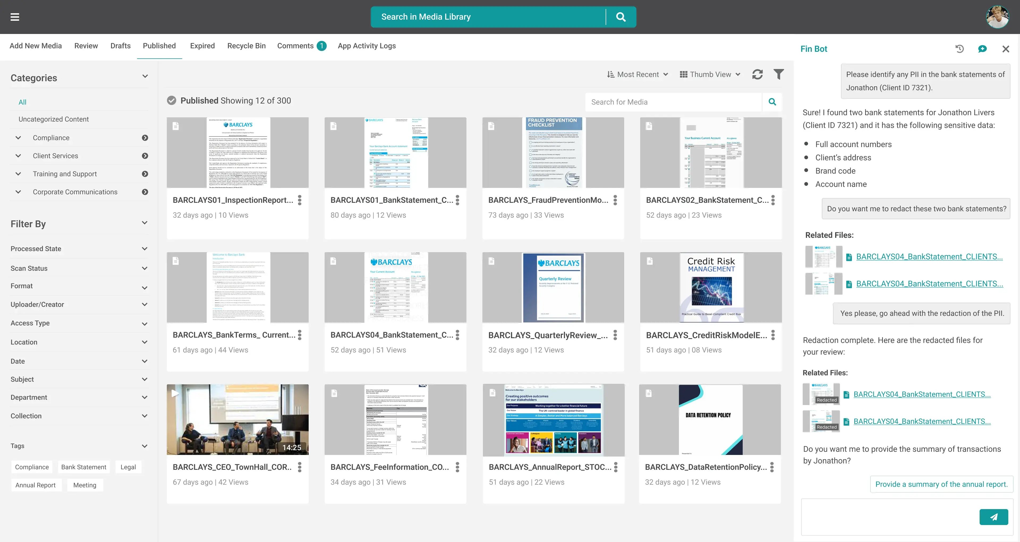Switch to the Expired tab
Screen dimensions: 1020x542
(x=202, y=46)
